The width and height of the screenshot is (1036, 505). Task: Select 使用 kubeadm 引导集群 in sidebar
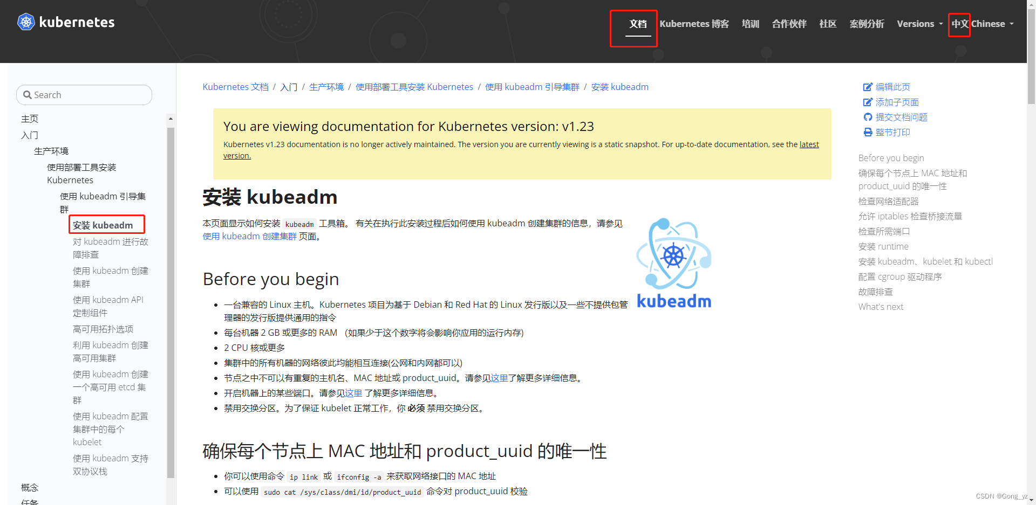tap(103, 203)
